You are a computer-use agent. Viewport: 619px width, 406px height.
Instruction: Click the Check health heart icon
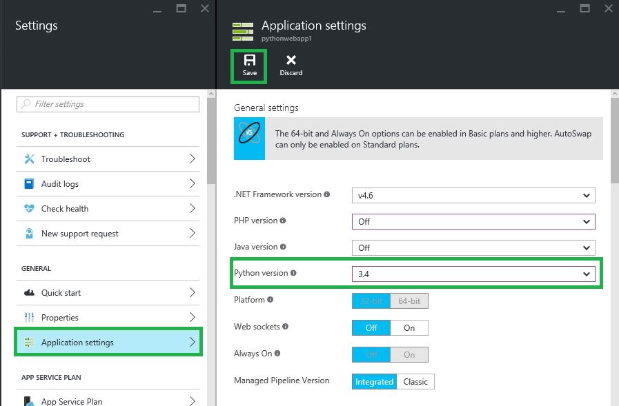click(29, 209)
